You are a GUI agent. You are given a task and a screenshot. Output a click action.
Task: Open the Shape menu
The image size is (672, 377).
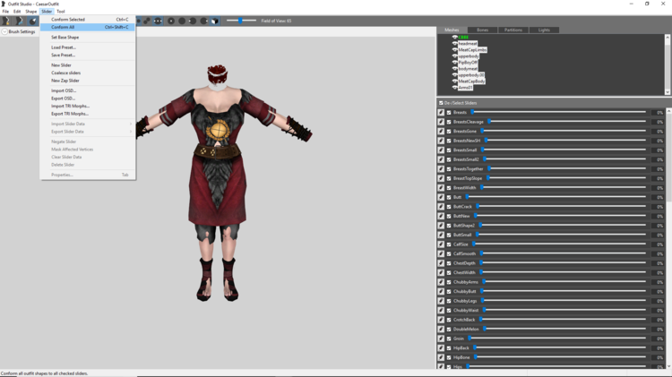point(30,12)
